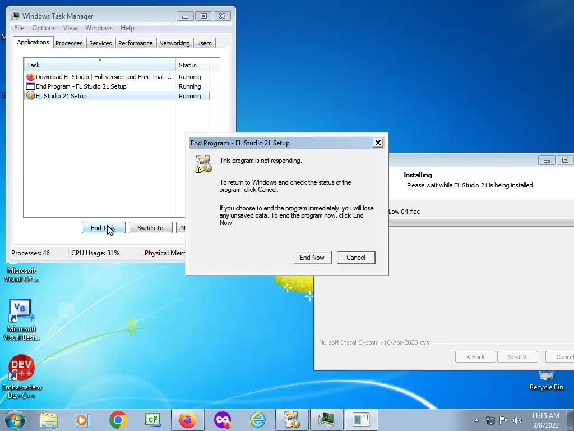Show hidden tray icons arrow
This screenshot has width=574, height=431.
(476, 420)
